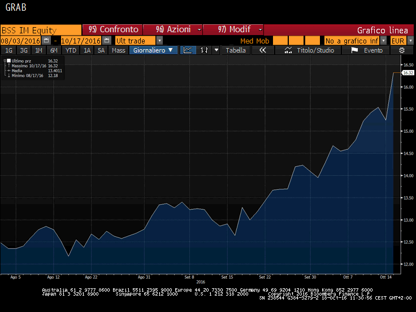
Task: Collapse the legend tree toggle
Action: [x=5, y=60]
